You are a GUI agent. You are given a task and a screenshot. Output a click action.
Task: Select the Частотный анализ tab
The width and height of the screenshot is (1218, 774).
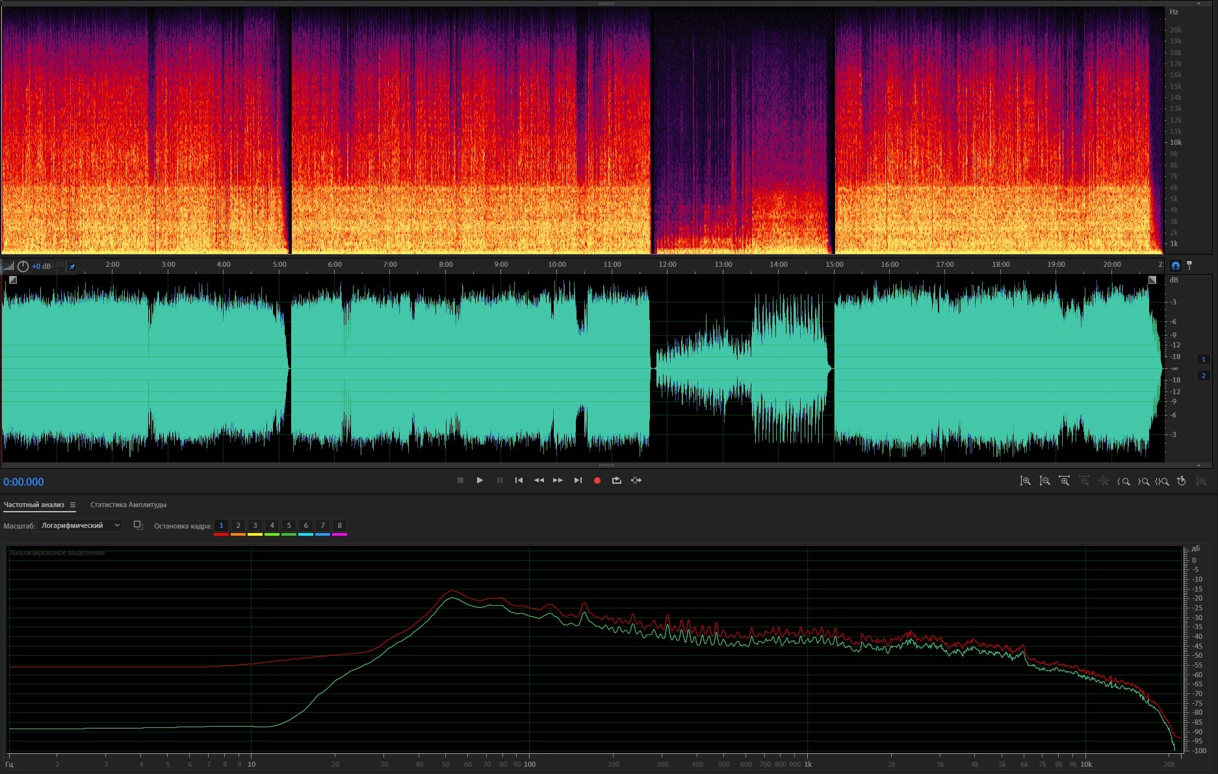(x=34, y=505)
